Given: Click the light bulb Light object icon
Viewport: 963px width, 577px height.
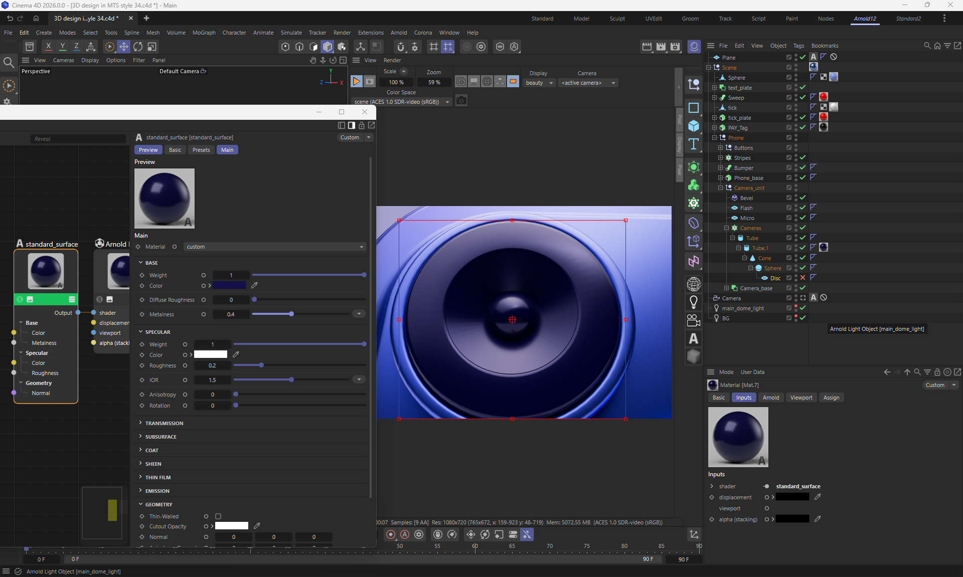Looking at the screenshot, I should click(x=694, y=302).
